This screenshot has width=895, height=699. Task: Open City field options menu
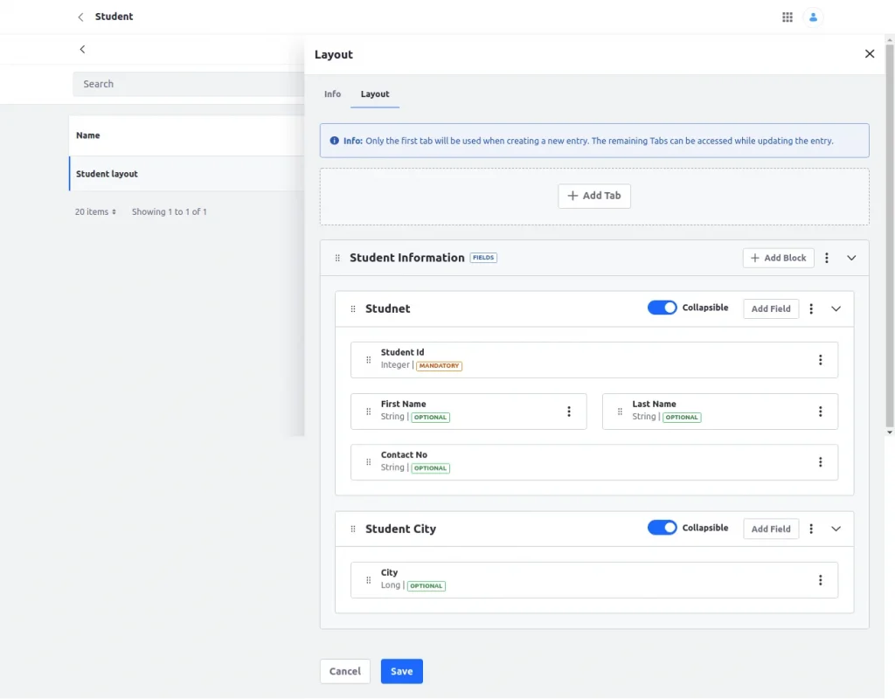820,580
